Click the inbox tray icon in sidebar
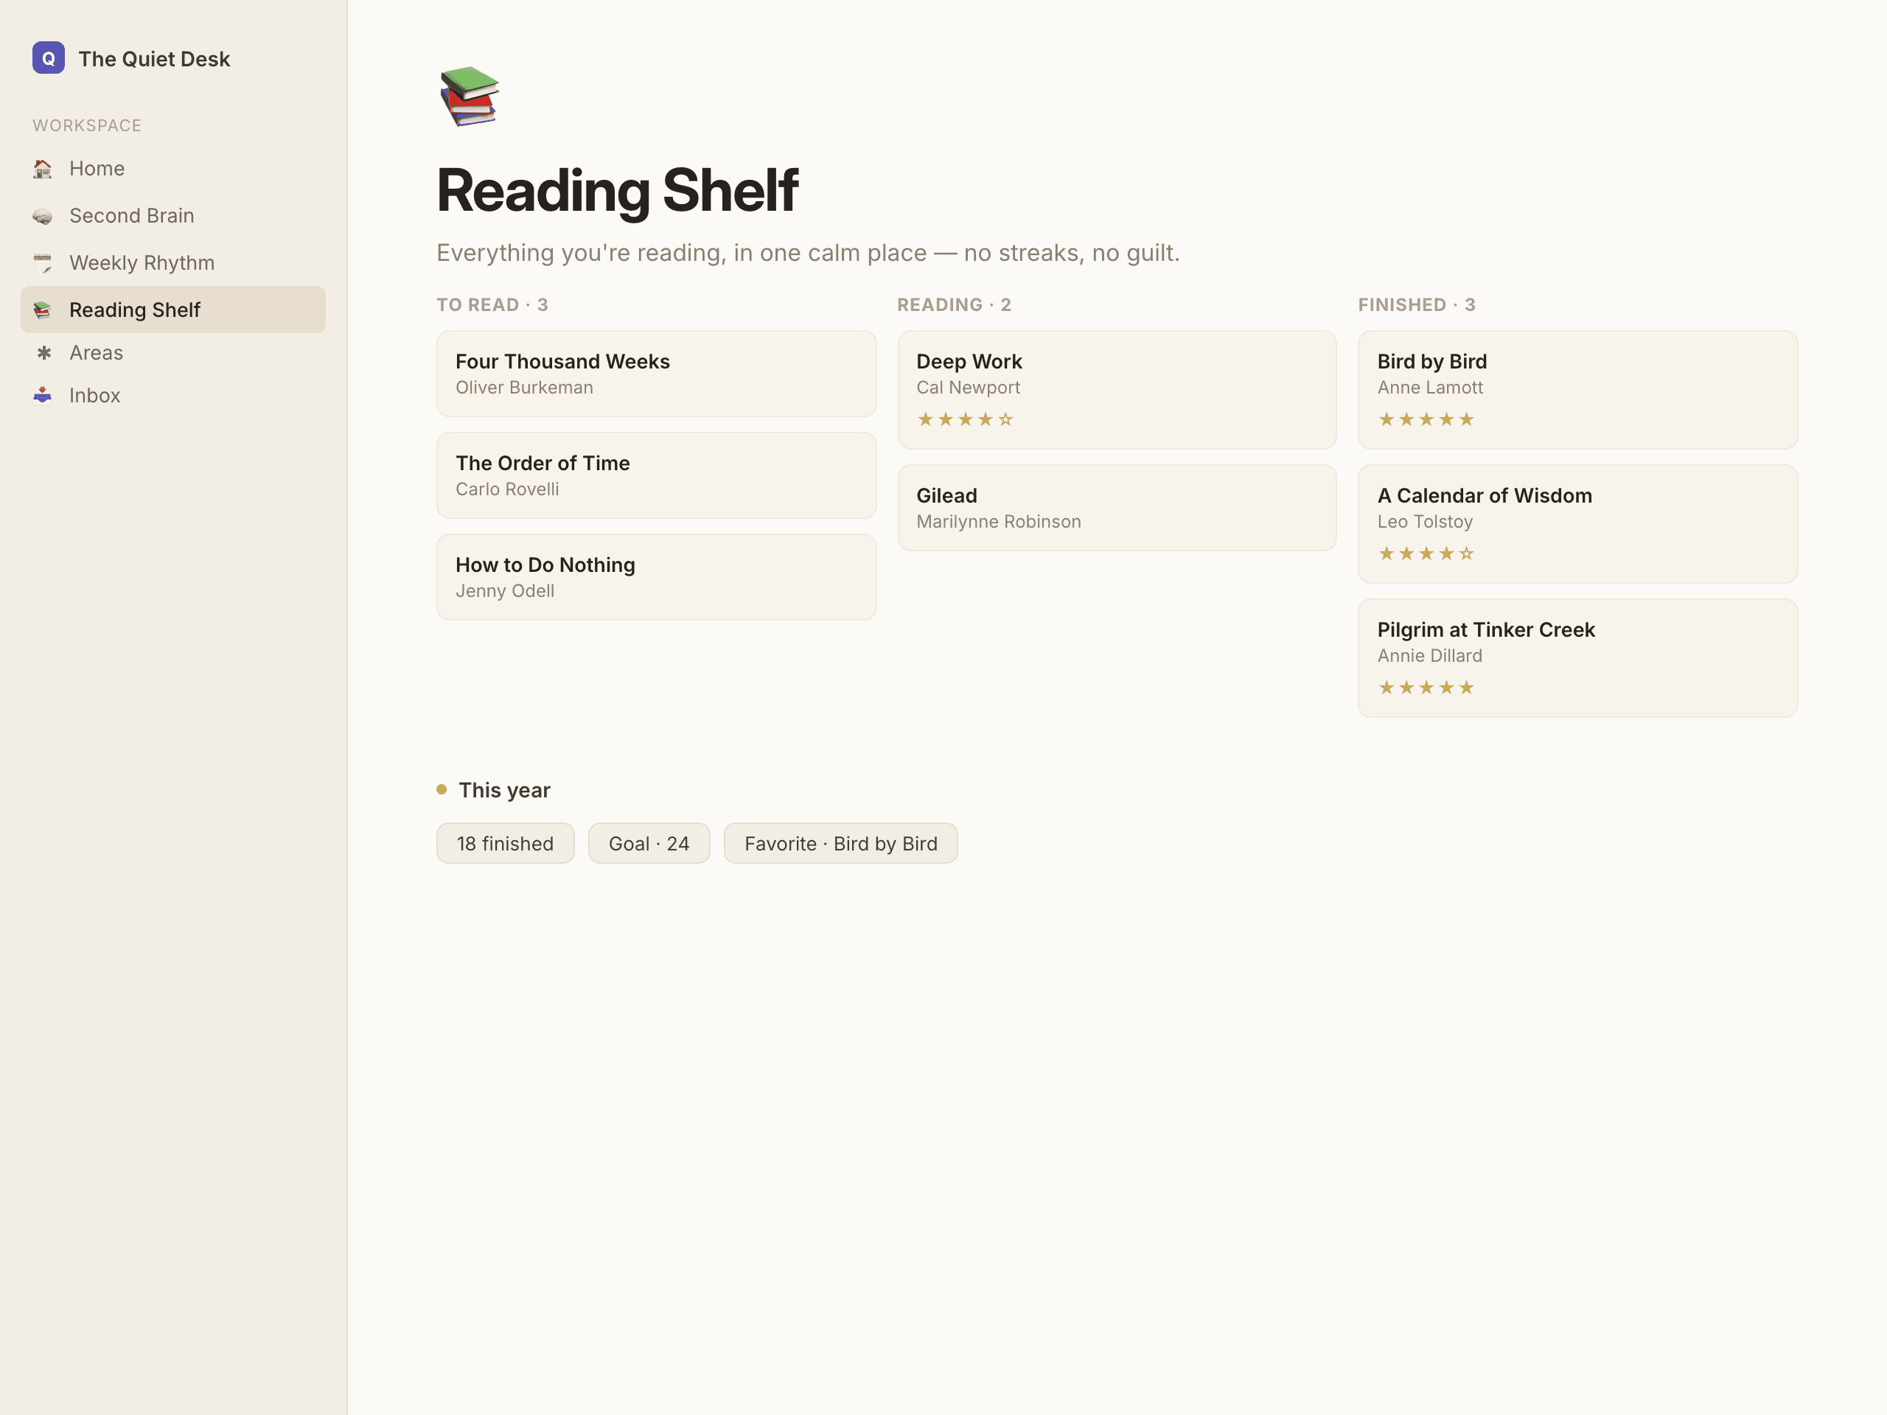 pos(43,395)
